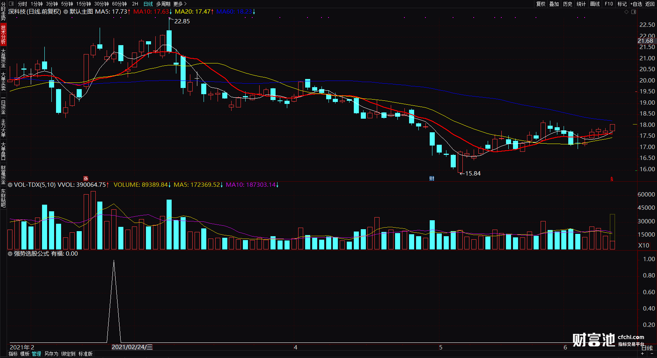Screen dimensions: 657x358
Task: Switch to the 分时 period
Action: click(23, 4)
